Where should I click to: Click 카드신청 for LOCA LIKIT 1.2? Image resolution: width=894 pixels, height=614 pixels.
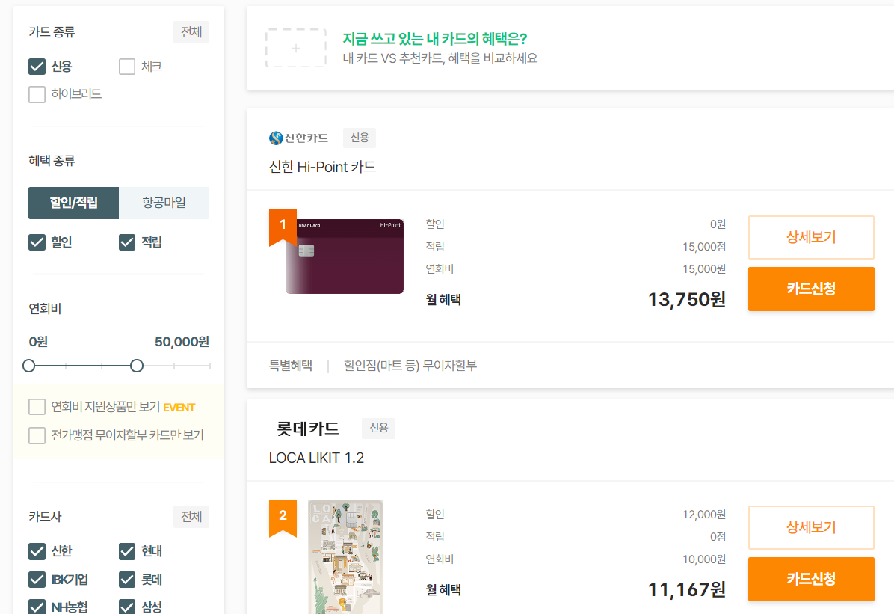[811, 579]
